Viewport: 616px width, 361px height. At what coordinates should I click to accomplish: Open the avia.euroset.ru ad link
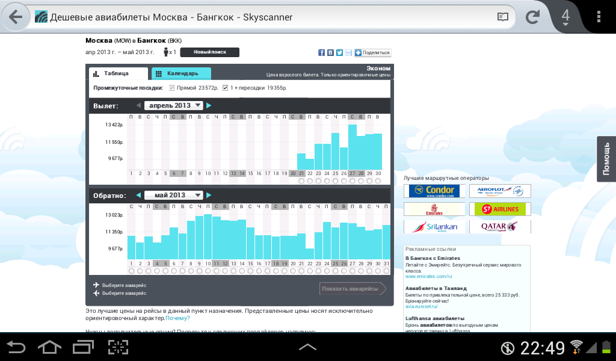pyautogui.click(x=422, y=306)
